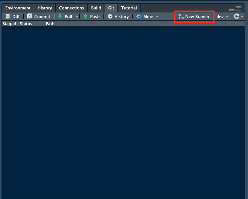Open the dev branch switcher dropdown
The height and width of the screenshot is (199, 248).
pyautogui.click(x=222, y=17)
